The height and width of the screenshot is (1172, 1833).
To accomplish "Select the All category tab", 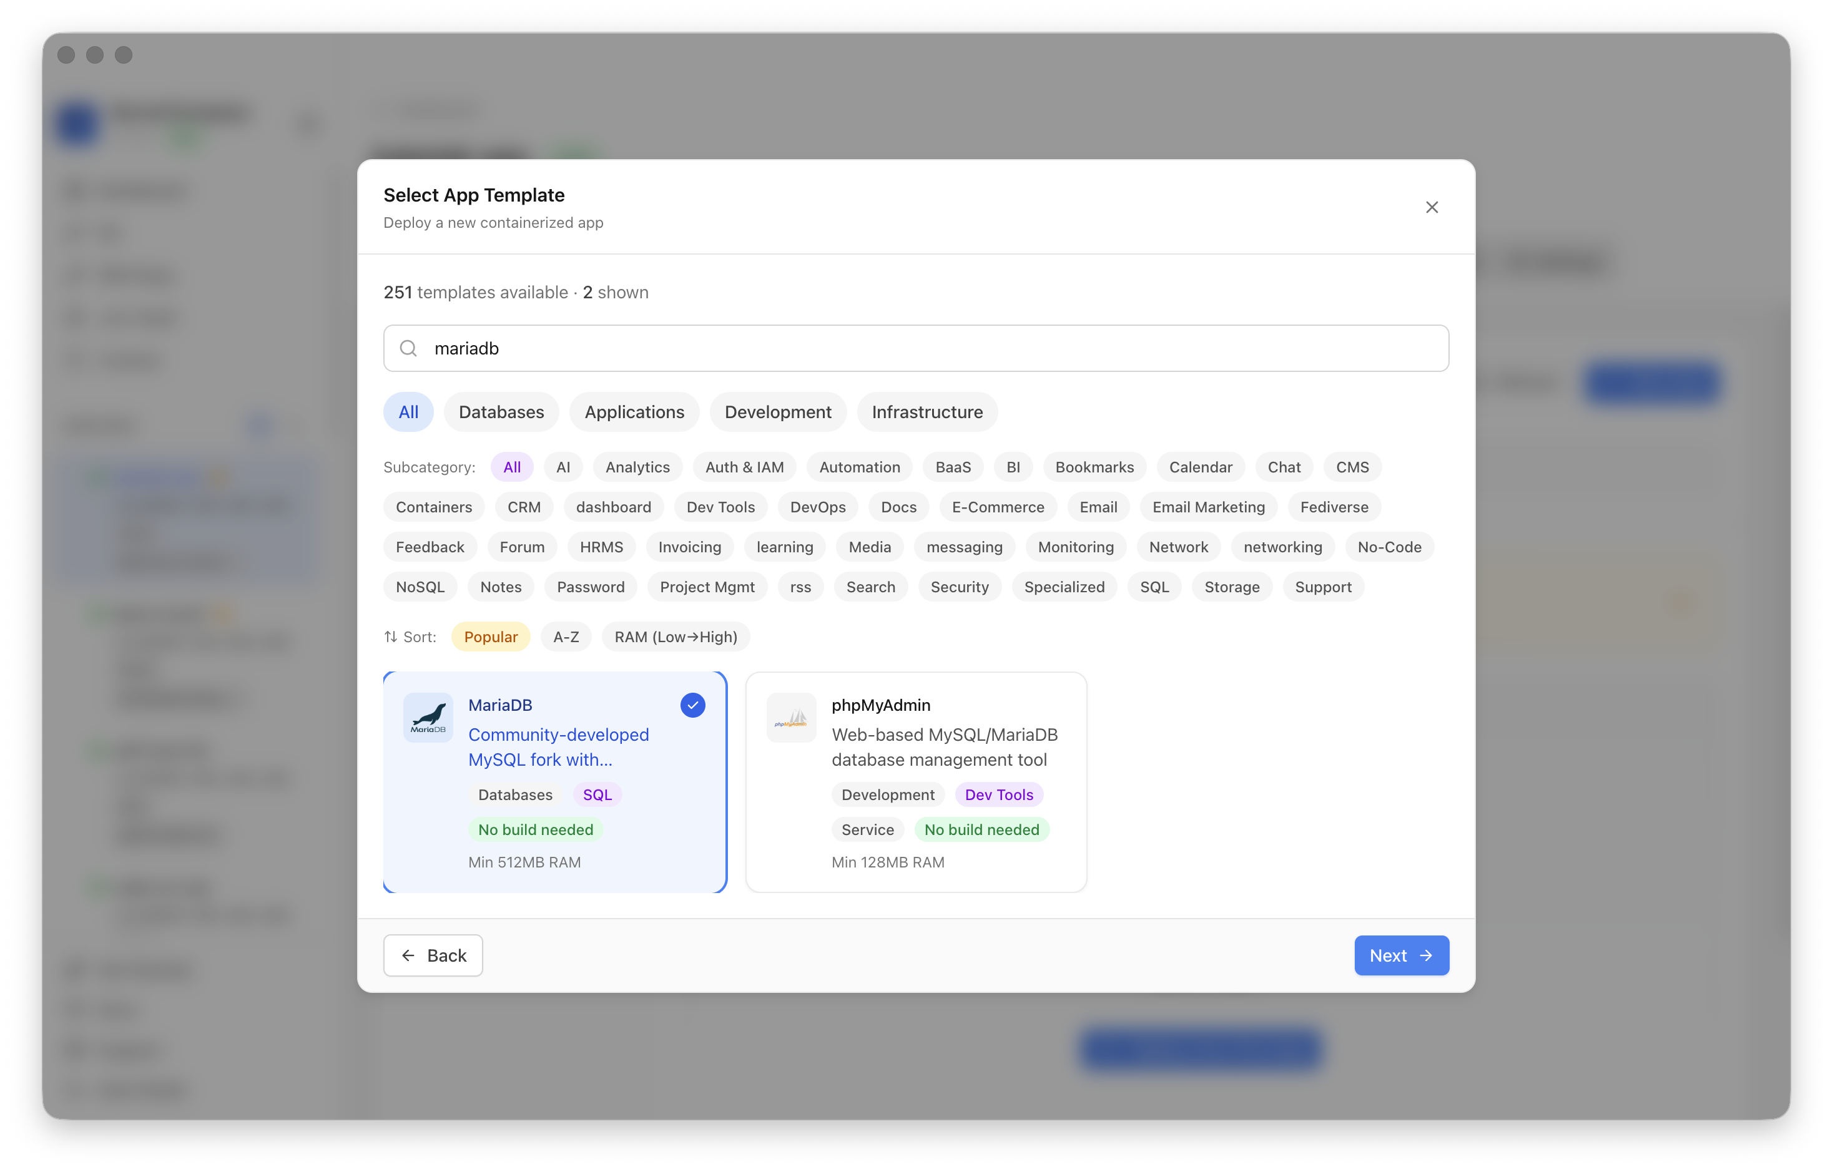I will [x=408, y=412].
